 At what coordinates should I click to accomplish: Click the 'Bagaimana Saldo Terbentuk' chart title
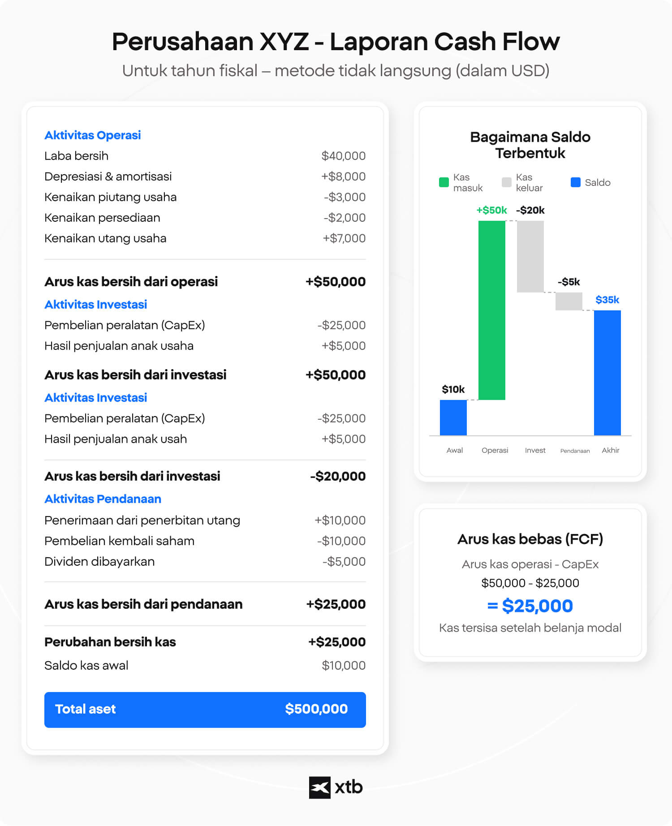(530, 145)
